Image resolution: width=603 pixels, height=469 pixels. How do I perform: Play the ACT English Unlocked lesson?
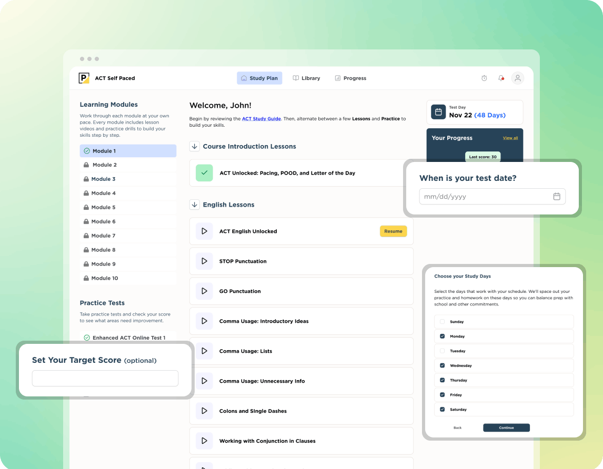click(x=204, y=231)
